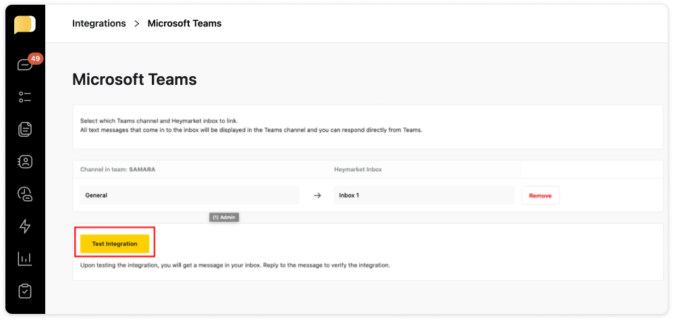The height and width of the screenshot is (320, 673).
Task: Open the templates documents icon
Action: click(x=25, y=129)
